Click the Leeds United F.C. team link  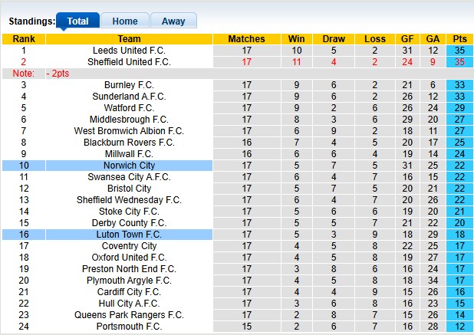(129, 51)
